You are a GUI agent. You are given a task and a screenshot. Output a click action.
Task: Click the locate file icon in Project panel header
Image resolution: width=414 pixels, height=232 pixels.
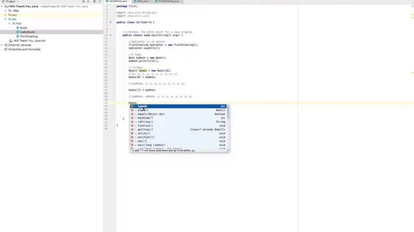[83, 1]
